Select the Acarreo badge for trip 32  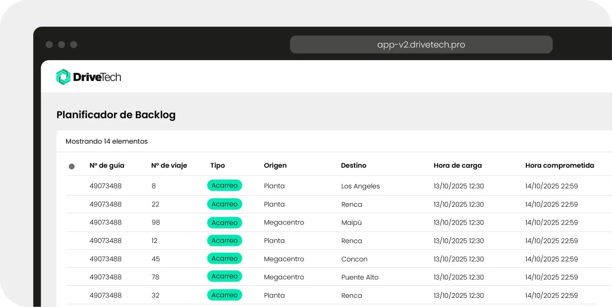tap(225, 295)
